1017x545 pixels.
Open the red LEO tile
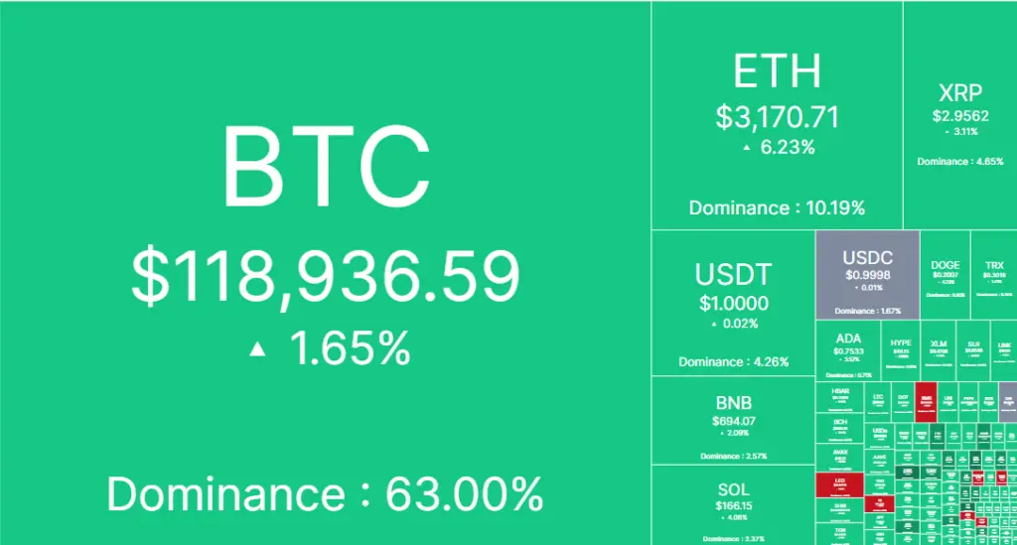click(839, 485)
